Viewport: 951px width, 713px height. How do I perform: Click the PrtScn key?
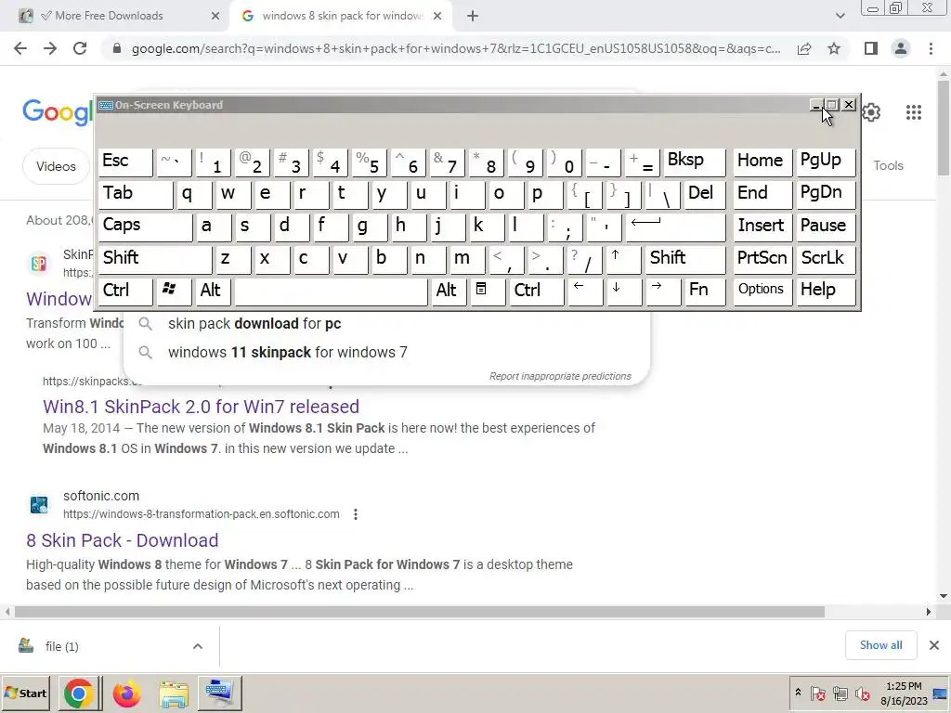pyautogui.click(x=762, y=259)
